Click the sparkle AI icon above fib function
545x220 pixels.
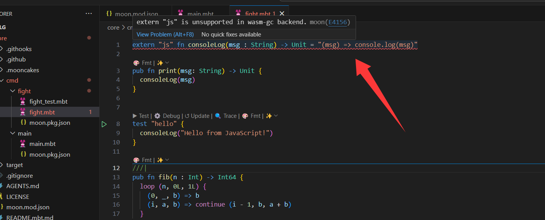[160, 160]
